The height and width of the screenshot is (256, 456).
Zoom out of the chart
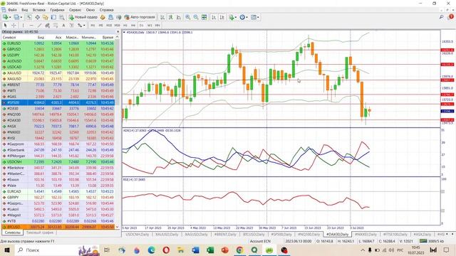[196, 17]
